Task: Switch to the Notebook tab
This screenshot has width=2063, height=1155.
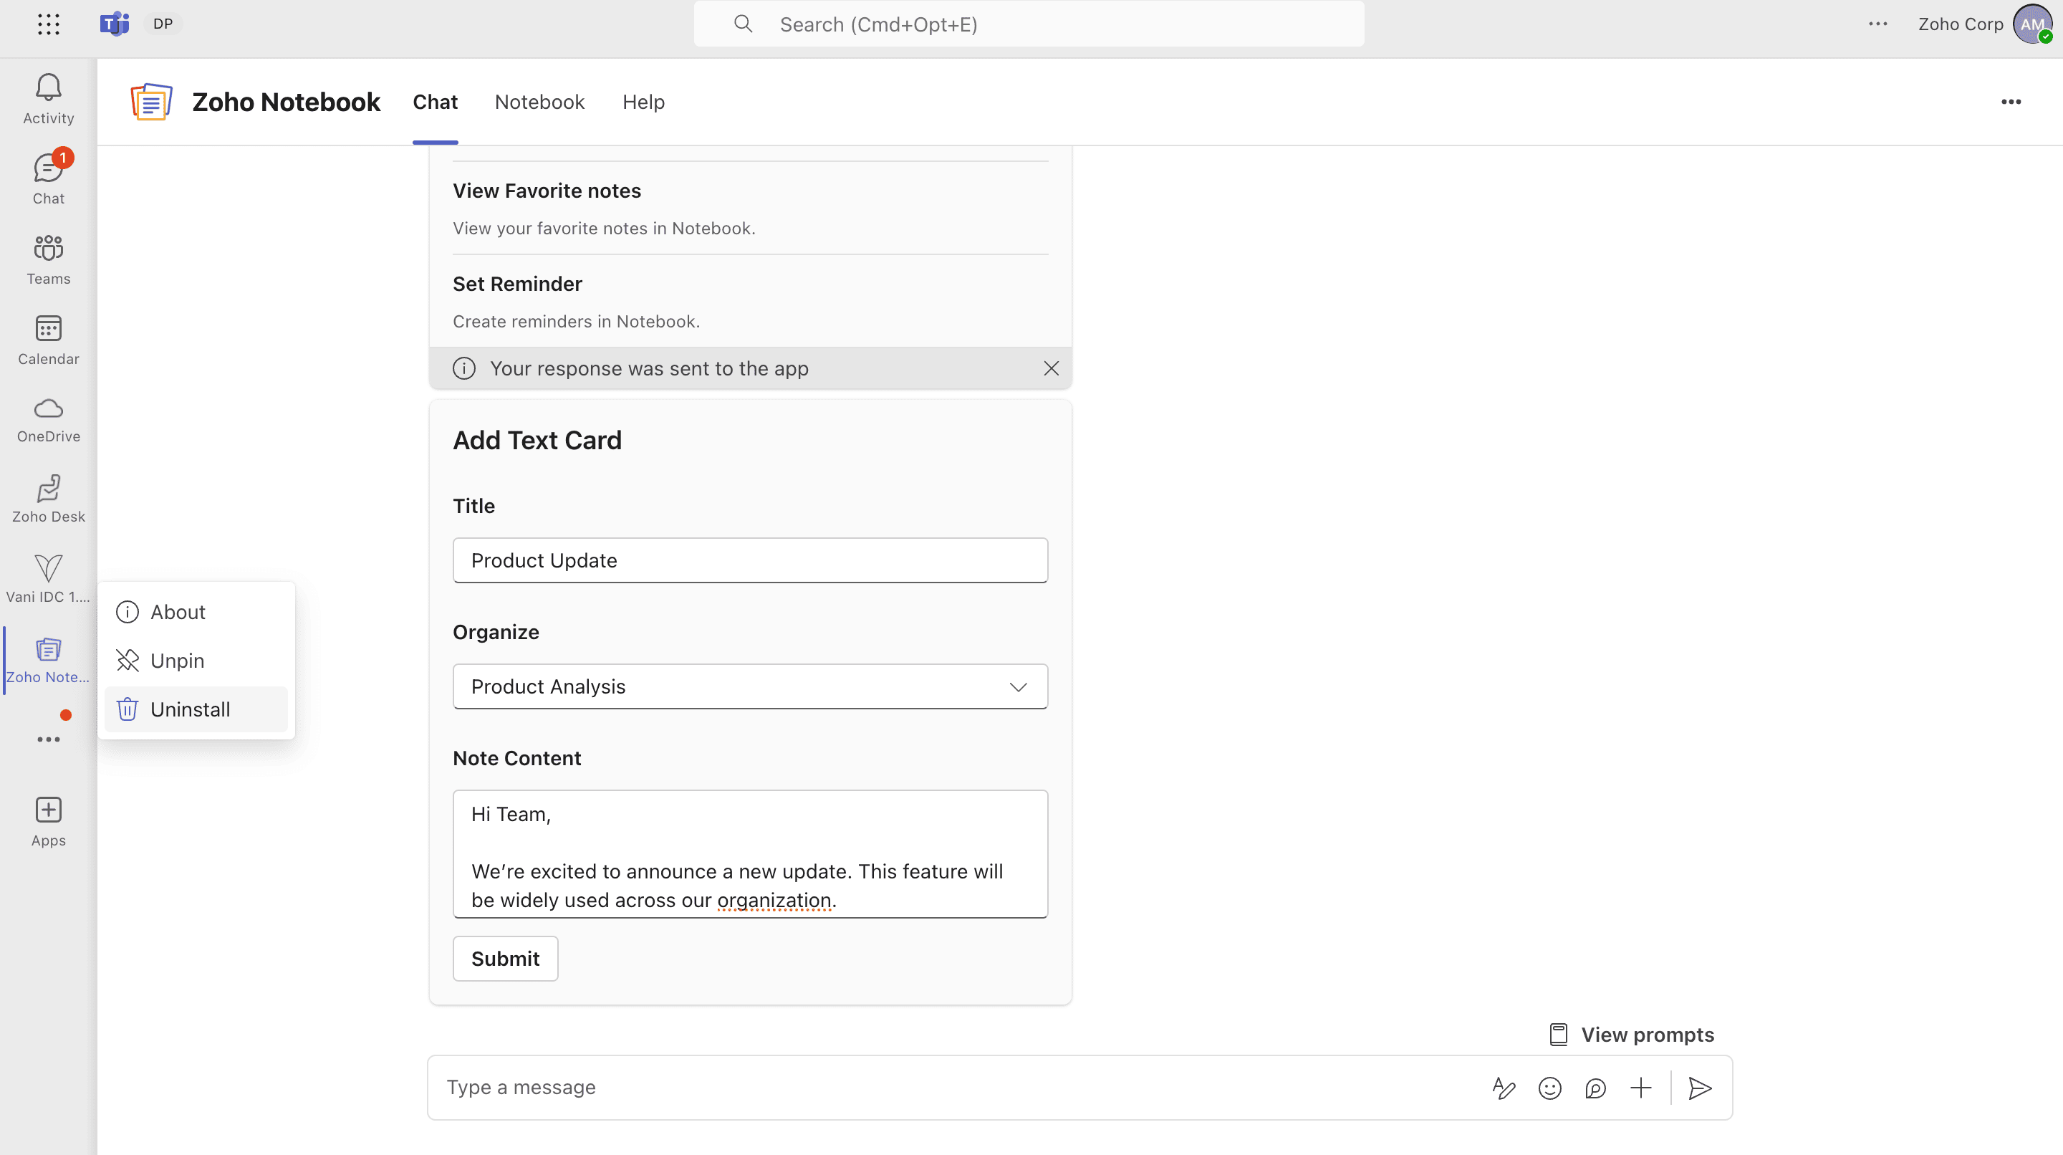Action: (x=539, y=102)
